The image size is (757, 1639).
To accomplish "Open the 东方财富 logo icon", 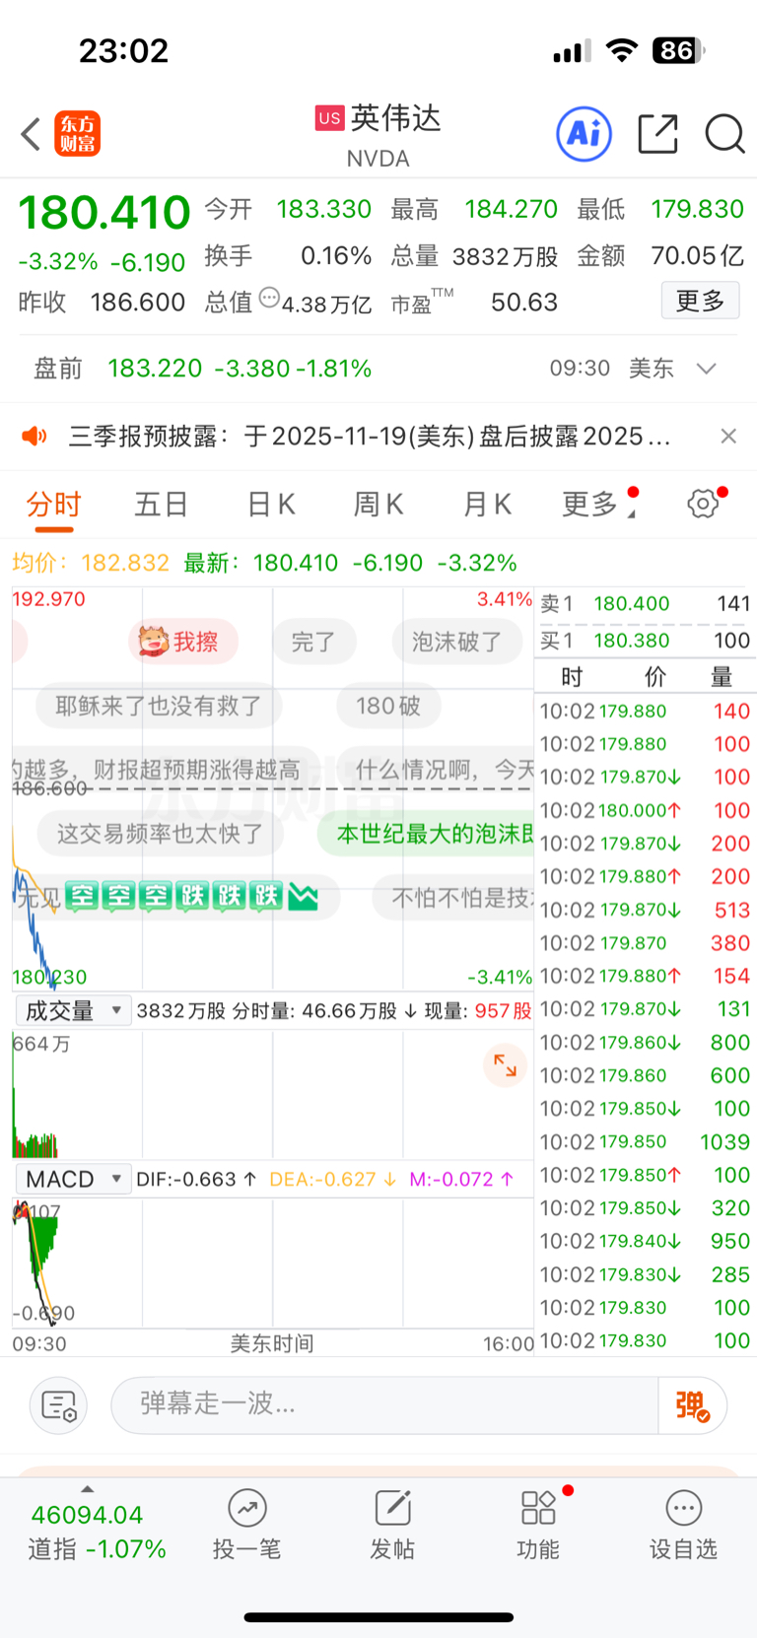I will [x=78, y=134].
